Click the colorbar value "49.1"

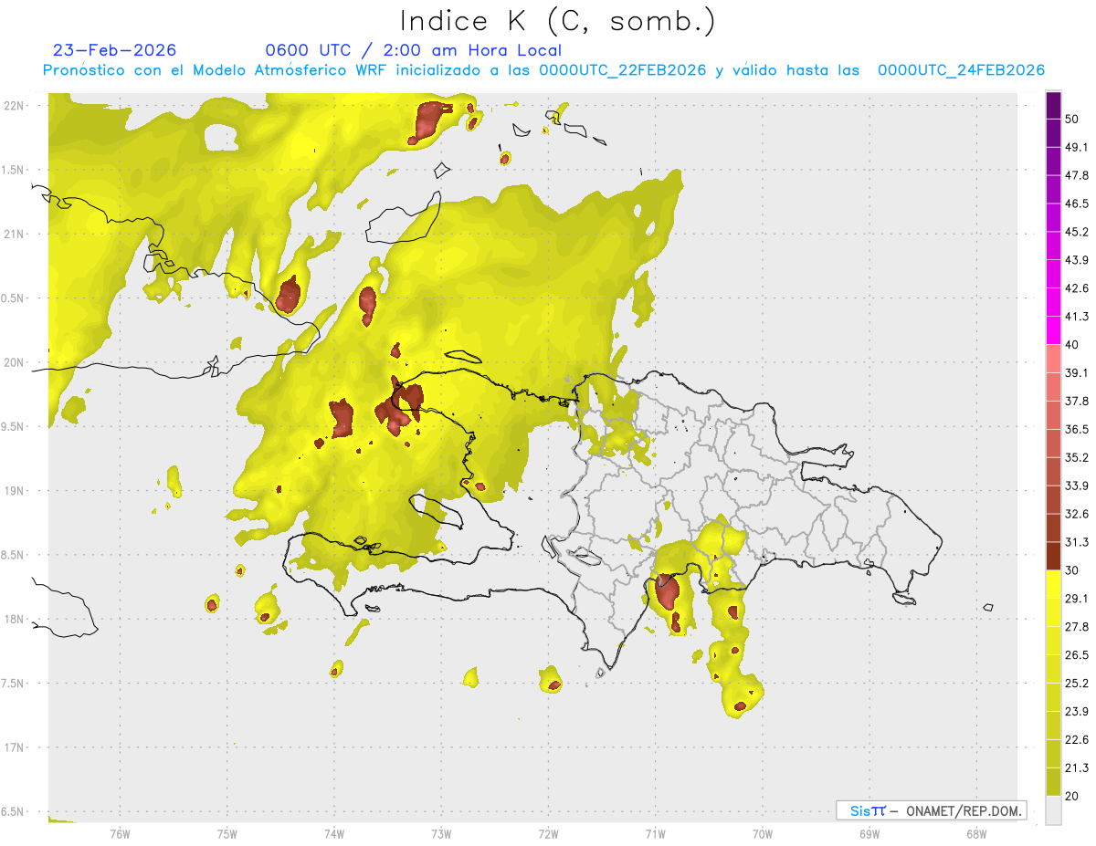click(1077, 148)
